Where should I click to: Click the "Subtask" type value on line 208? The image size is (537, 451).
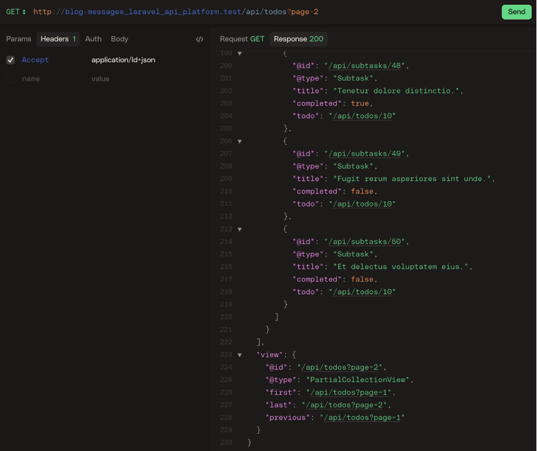click(353, 166)
